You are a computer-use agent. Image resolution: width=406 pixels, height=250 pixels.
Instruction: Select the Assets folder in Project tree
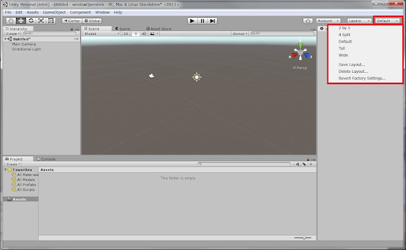click(x=21, y=199)
